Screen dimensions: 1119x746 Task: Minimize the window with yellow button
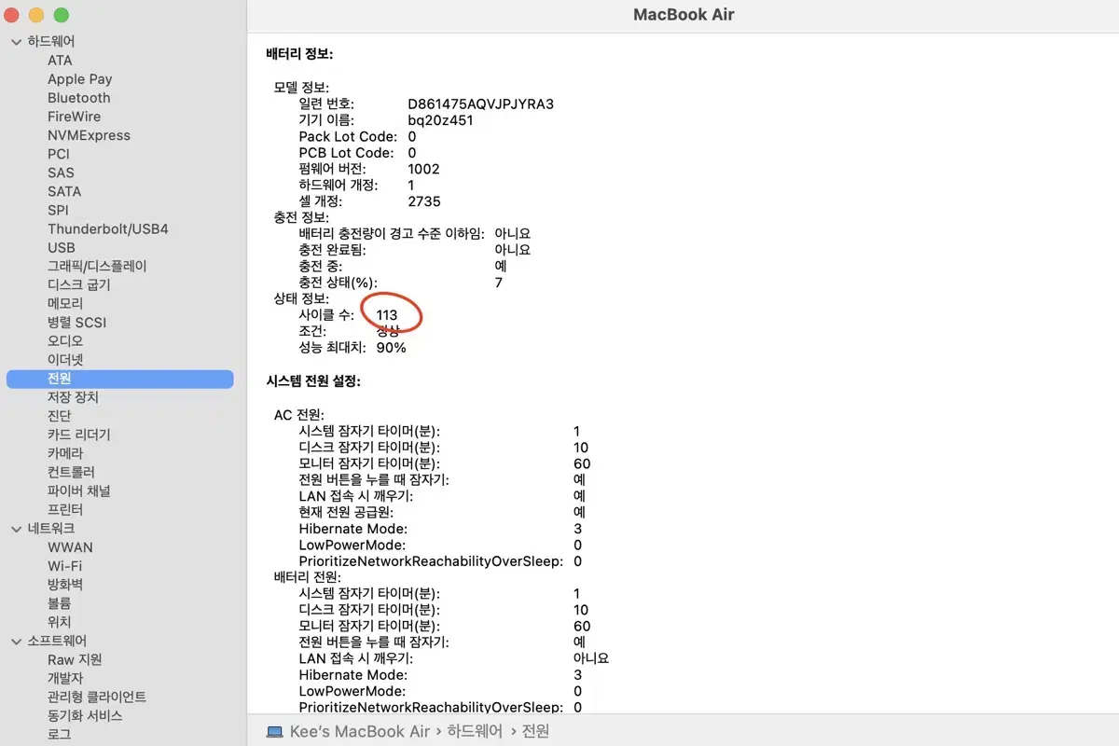[36, 15]
